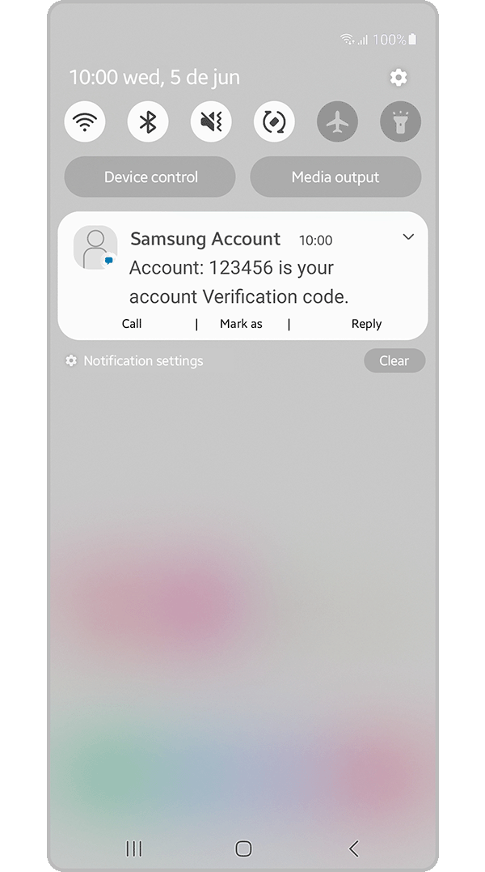Tap the home navigation button
This screenshot has height=872, width=485.
[x=243, y=849]
